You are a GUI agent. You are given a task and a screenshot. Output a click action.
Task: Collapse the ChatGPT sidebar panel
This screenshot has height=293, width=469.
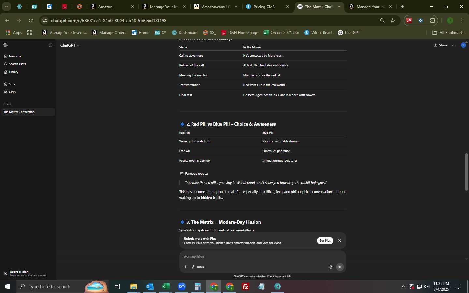50,45
